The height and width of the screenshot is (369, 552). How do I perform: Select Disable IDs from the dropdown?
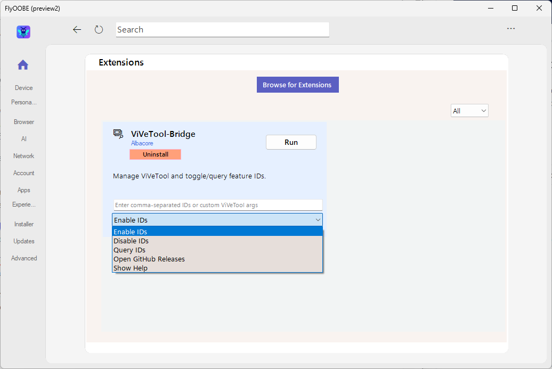131,241
